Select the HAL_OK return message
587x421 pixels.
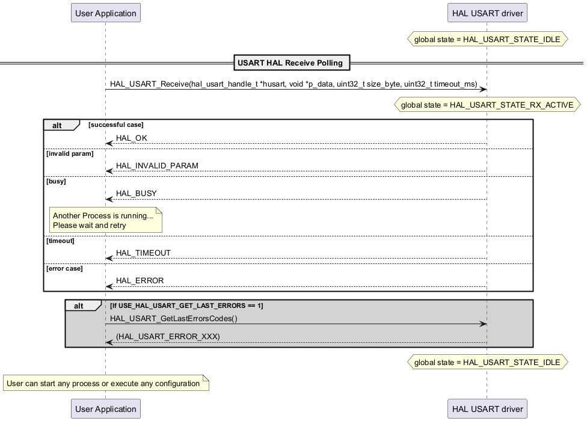pyautogui.click(x=131, y=138)
